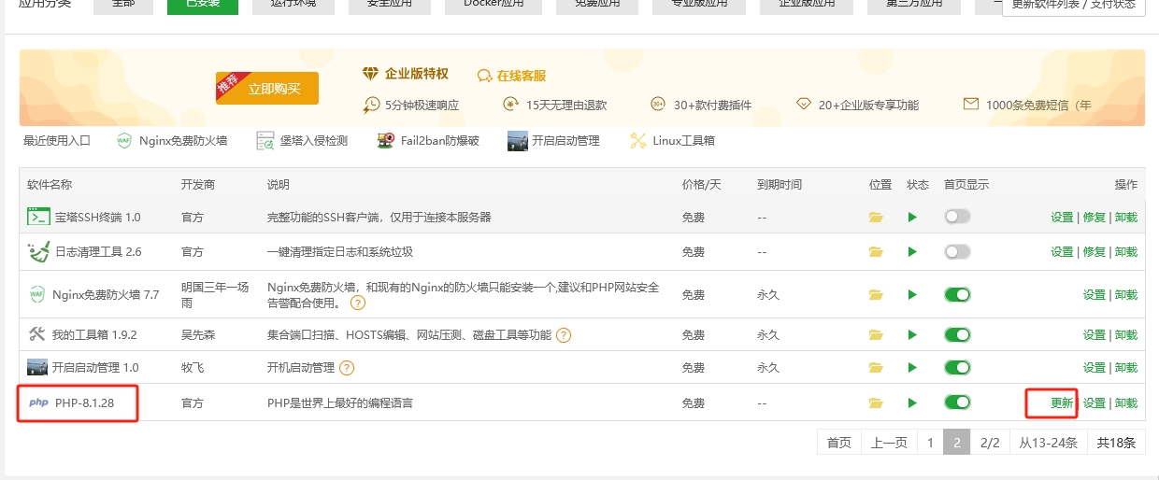Click the 日志清理工具 broom icon
1159x480 pixels.
pyautogui.click(x=38, y=251)
